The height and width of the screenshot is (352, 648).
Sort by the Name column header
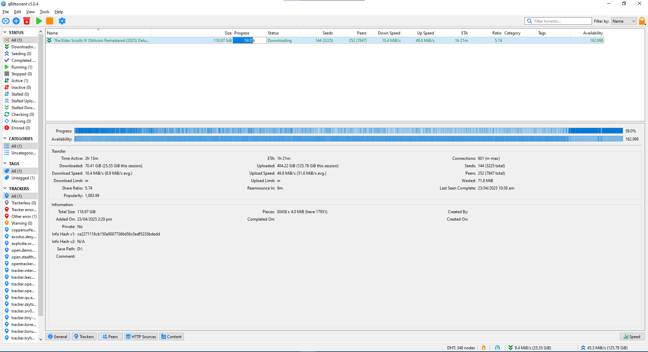pyautogui.click(x=98, y=33)
